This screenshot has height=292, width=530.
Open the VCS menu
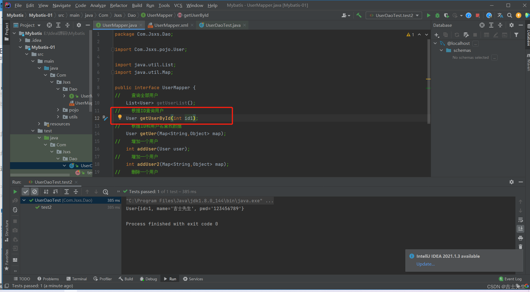(x=178, y=5)
